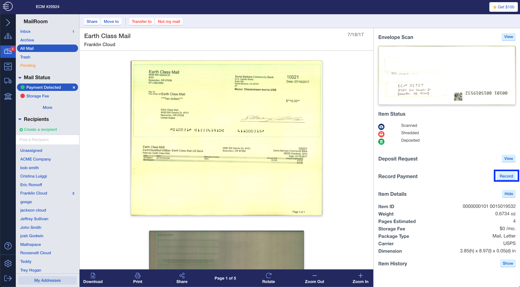The height and width of the screenshot is (287, 520).
Task: Share the document via bottom toolbar icon
Action: click(182, 278)
